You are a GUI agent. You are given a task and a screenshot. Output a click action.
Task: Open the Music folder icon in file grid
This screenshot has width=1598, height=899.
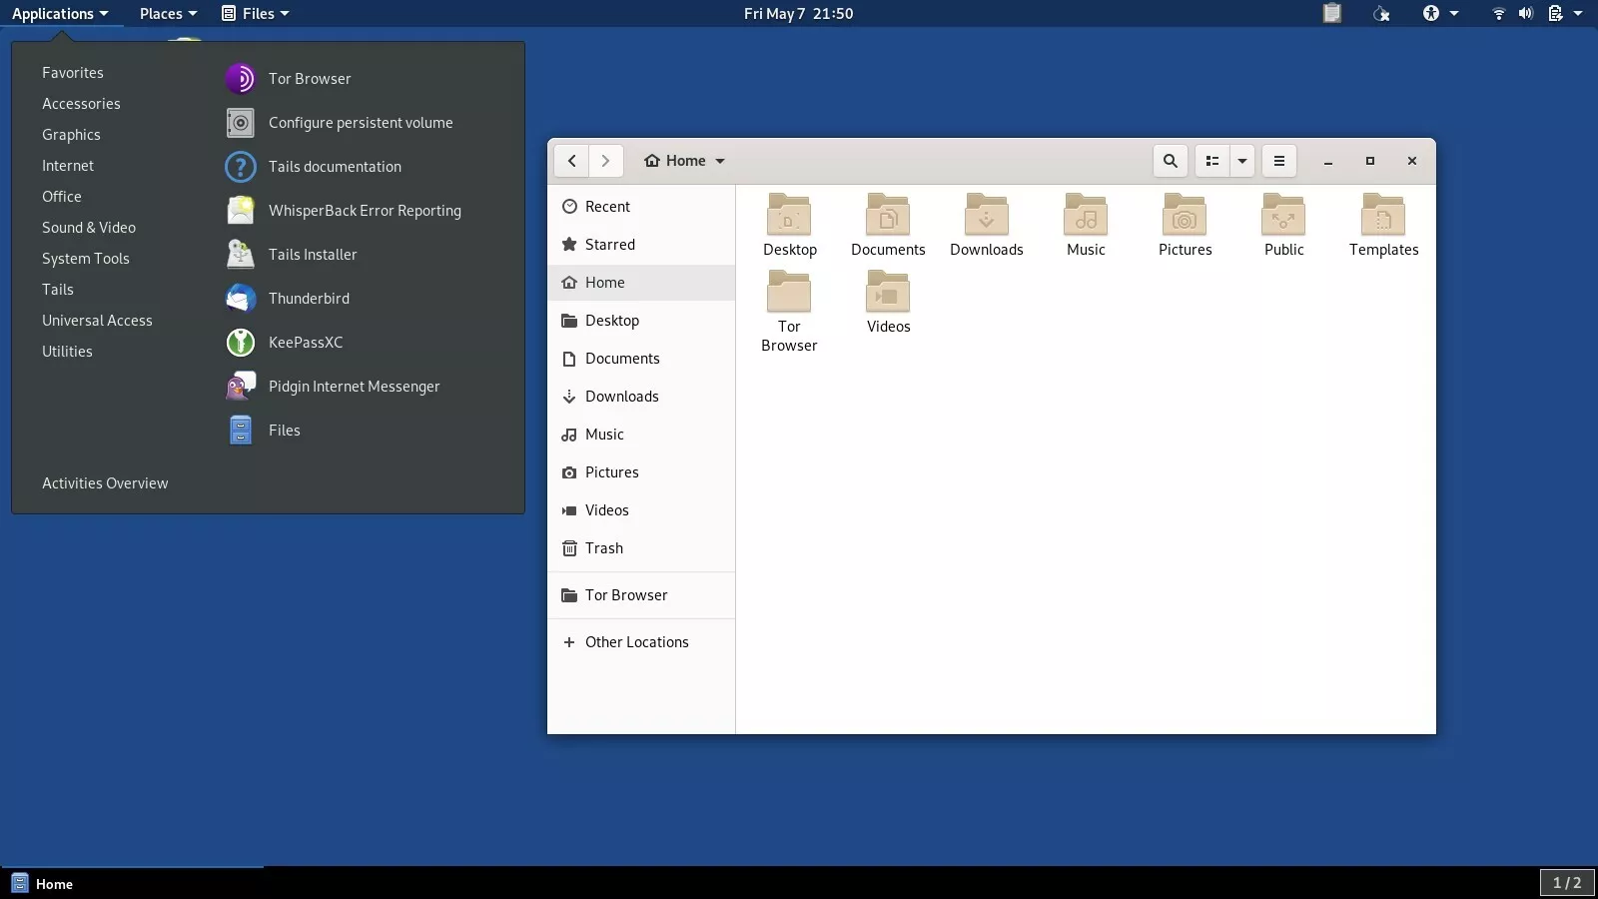click(x=1086, y=215)
